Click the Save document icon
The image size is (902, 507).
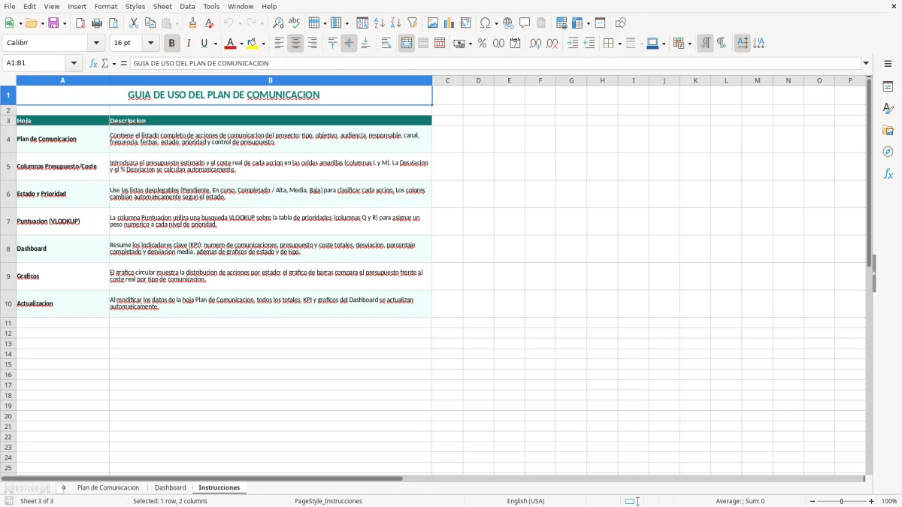click(53, 23)
